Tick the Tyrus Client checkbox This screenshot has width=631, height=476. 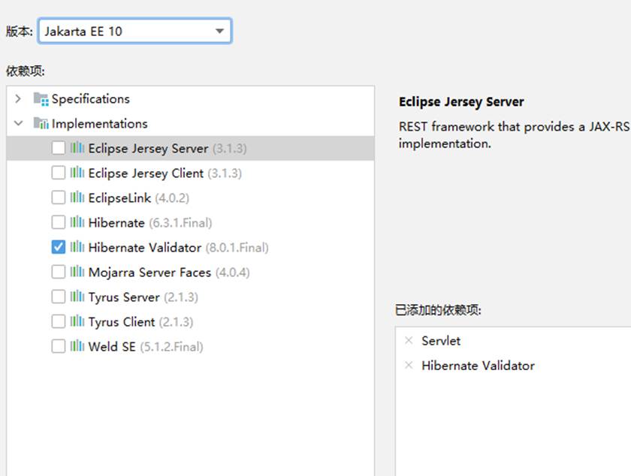(59, 321)
